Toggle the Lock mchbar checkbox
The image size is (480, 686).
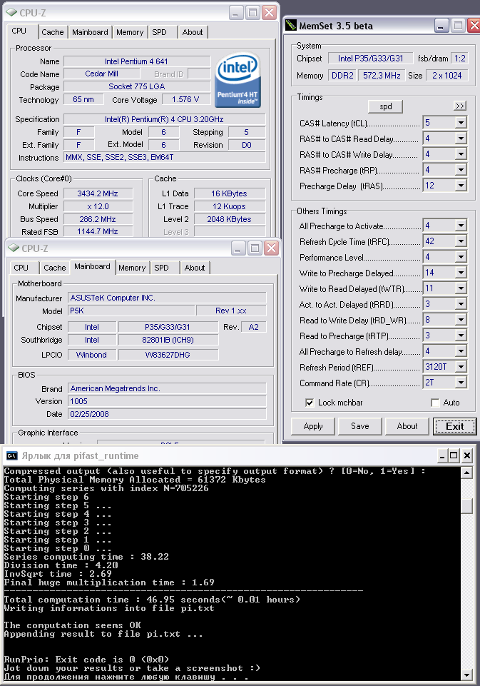pyautogui.click(x=310, y=403)
